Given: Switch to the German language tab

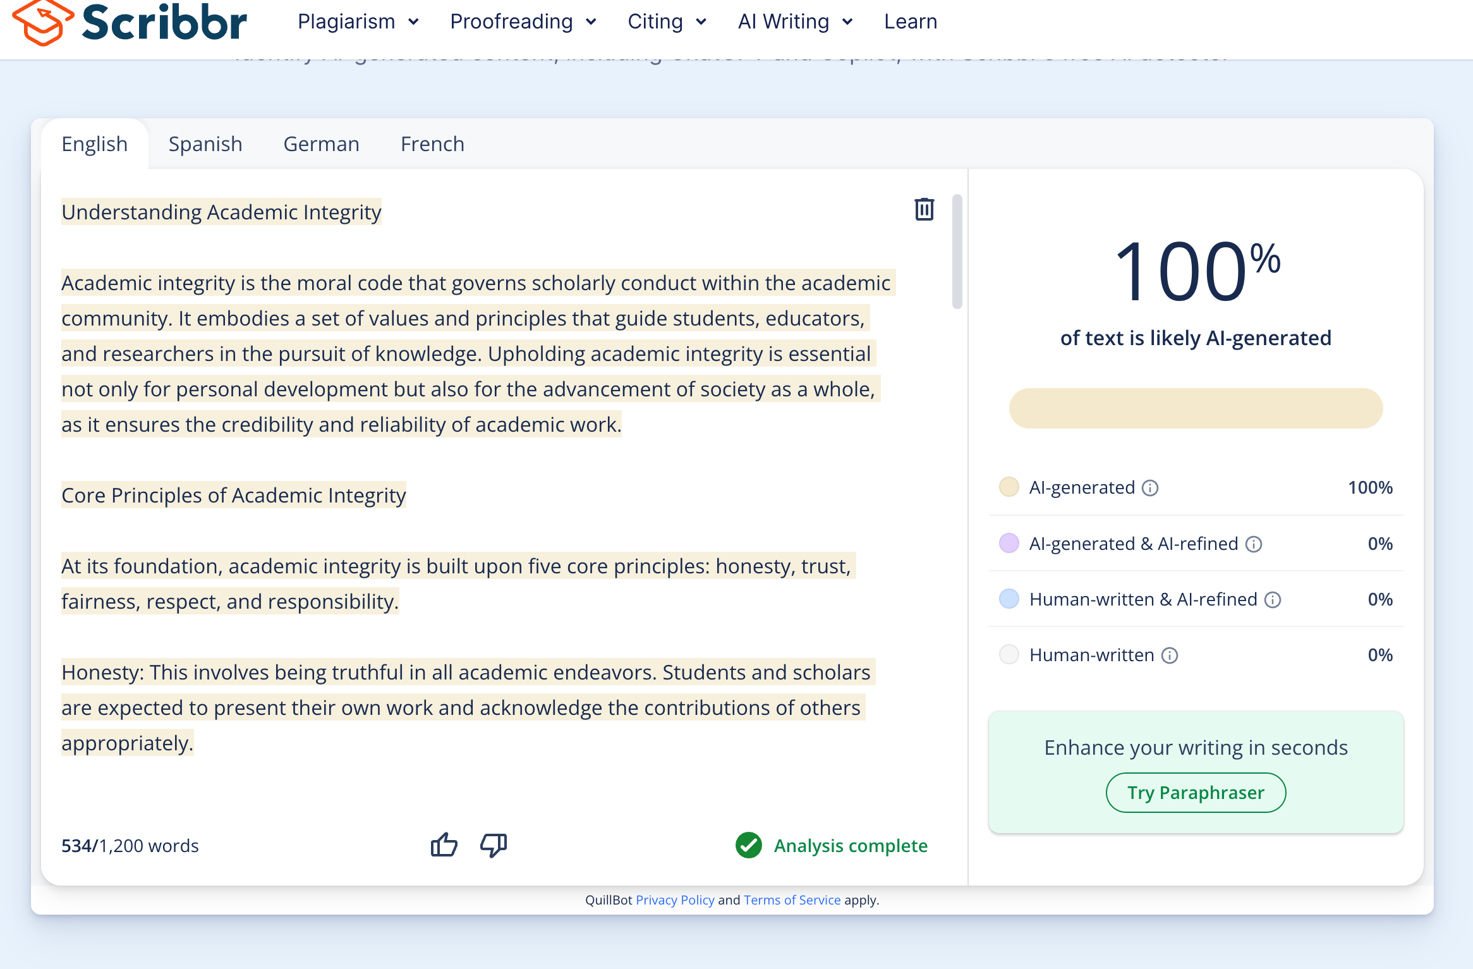Looking at the screenshot, I should (x=321, y=144).
